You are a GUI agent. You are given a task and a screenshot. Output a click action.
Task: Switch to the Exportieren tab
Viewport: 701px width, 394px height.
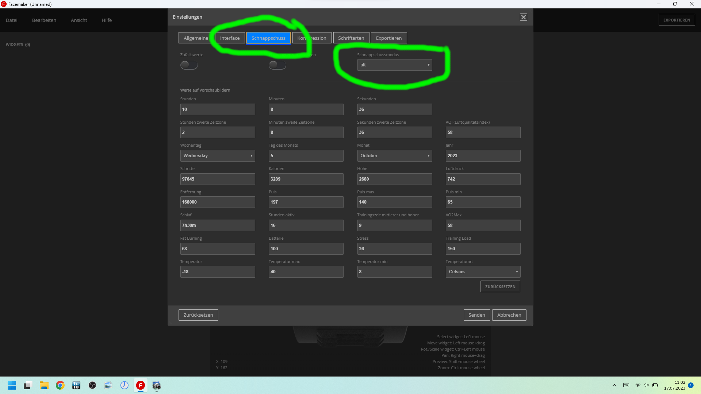click(388, 38)
